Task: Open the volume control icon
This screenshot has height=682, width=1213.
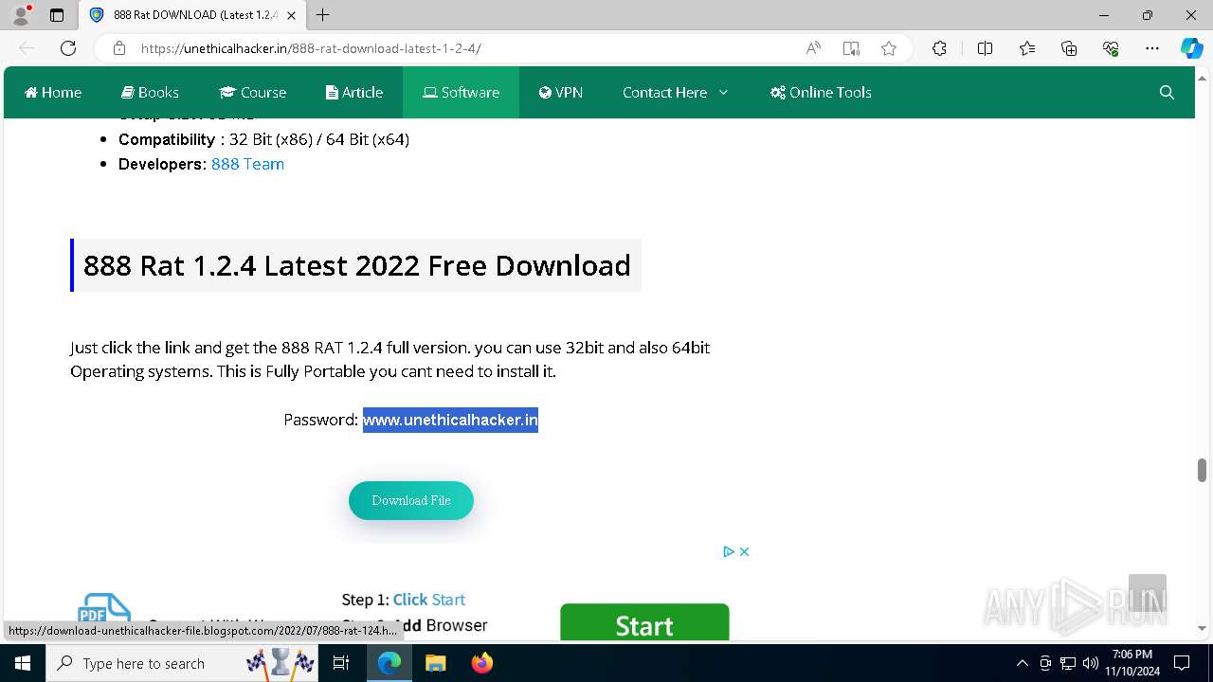Action: tap(1090, 663)
